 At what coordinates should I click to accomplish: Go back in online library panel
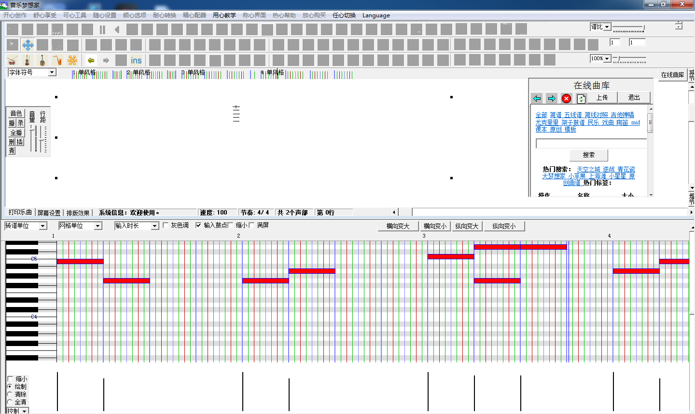[x=537, y=98]
